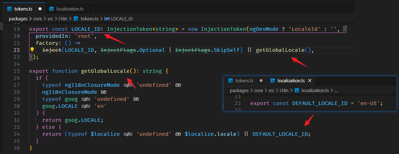Click the unsaved dot on the dimmed tokens.ts tab
This screenshot has width=399, height=154.
tap(261, 81)
